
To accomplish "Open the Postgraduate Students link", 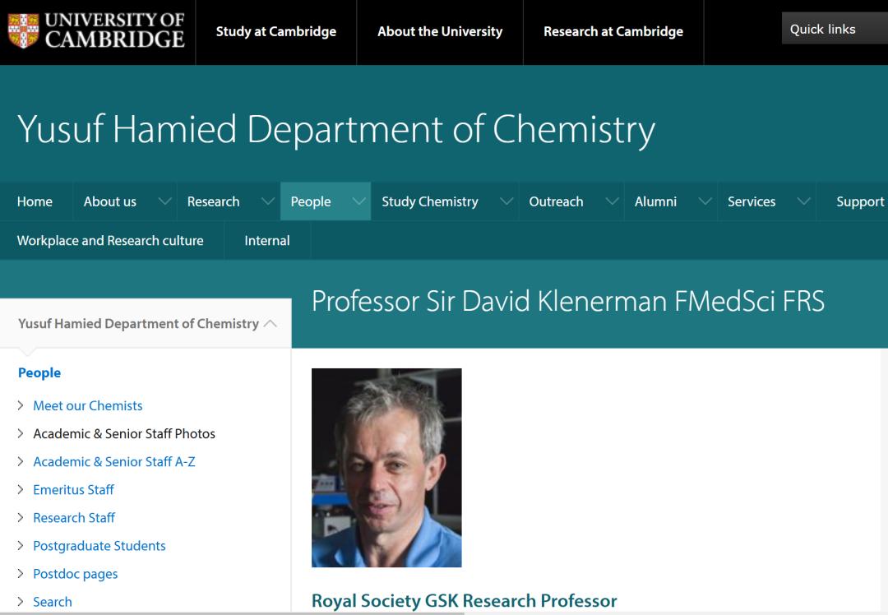I will [x=99, y=545].
